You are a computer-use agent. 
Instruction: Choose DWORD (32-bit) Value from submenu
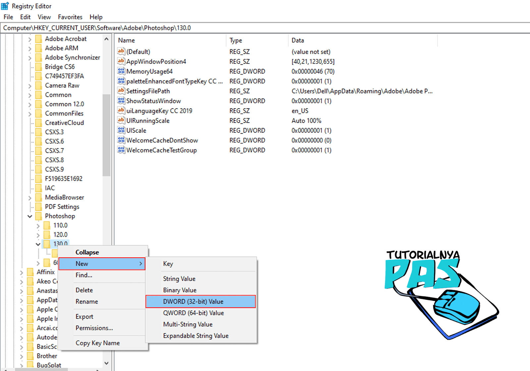click(x=201, y=301)
